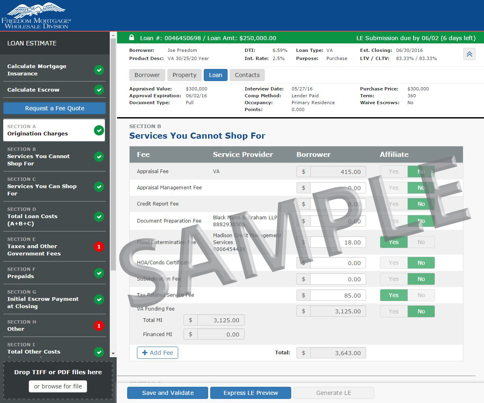Image resolution: width=484 pixels, height=403 pixels.
Task: Click the Tax Related Service Fee amount field
Action: [x=338, y=296]
